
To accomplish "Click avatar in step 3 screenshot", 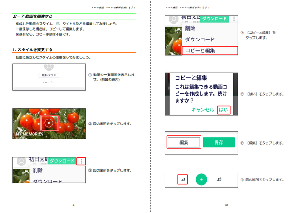I will (21, 161).
